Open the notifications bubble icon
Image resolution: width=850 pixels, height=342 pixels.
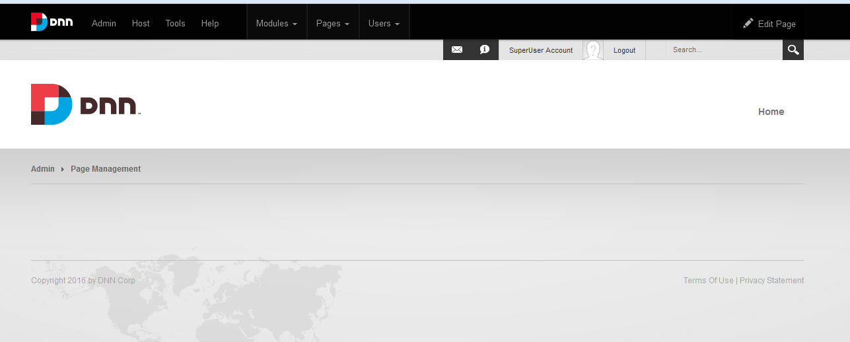pyautogui.click(x=485, y=50)
